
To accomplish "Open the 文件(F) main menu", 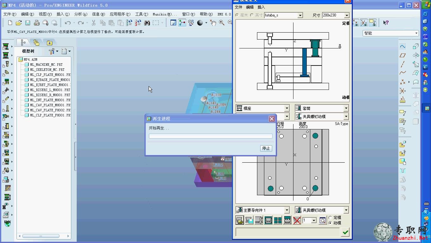I will (x=10, y=14).
